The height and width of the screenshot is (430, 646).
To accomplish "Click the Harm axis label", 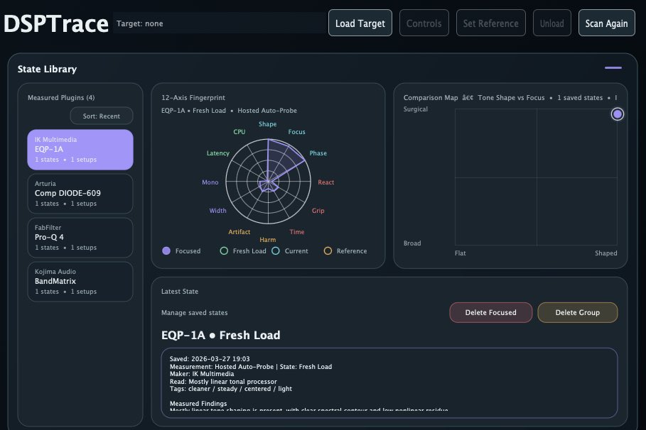I will point(268,240).
